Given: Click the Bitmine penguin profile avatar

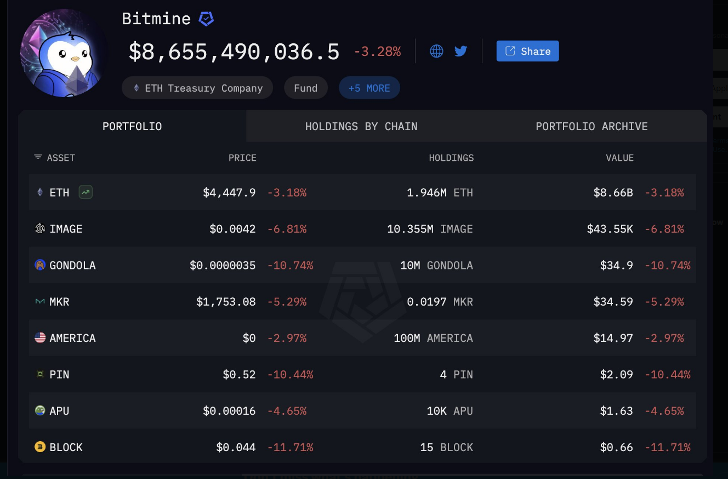Looking at the screenshot, I should (x=64, y=53).
